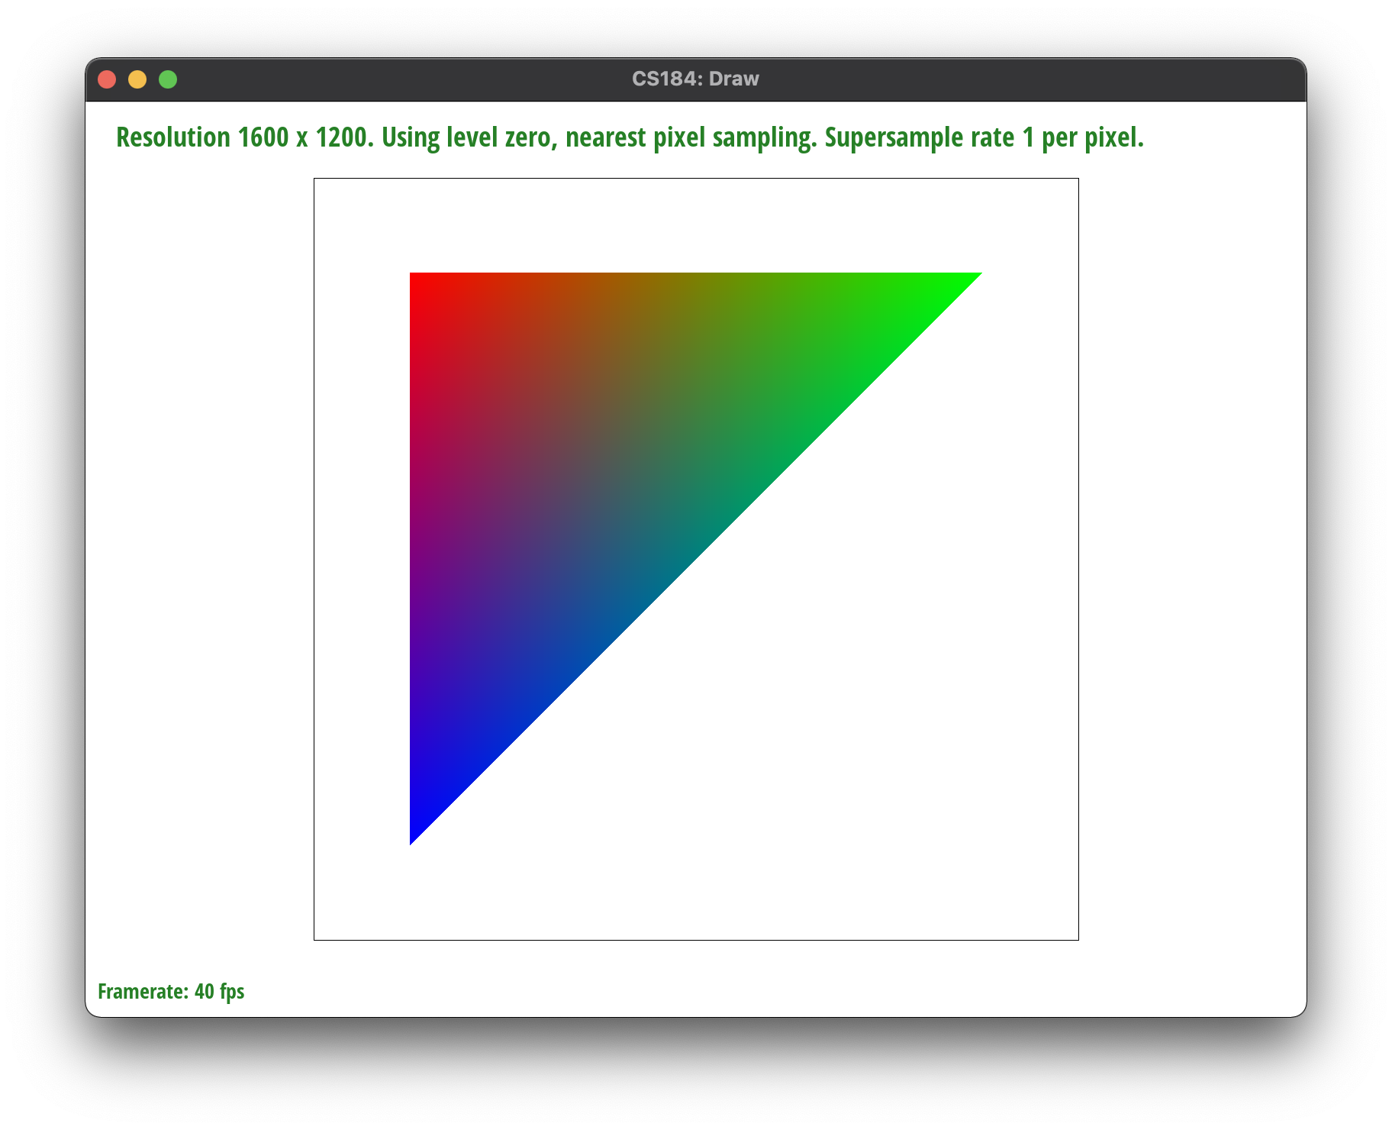Screen dimensions: 1392x1130
Task: Click the "CS184: Draw" window title
Action: point(695,79)
